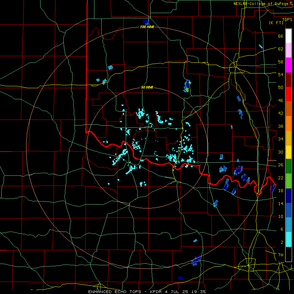The image size is (294, 294).
Task: Click the '46' legend value
Action: pyautogui.click(x=281, y=101)
